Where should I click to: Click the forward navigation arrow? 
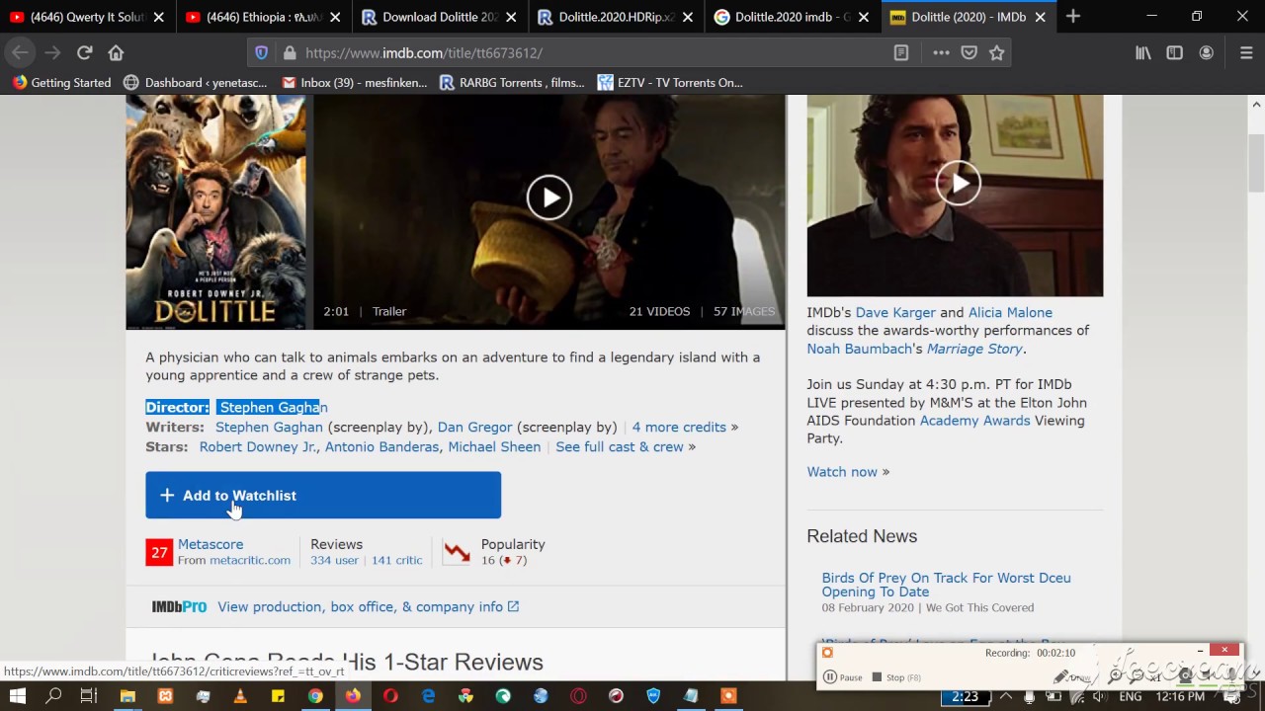pos(52,53)
